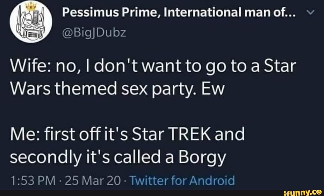Viewport: 324px width, 196px height.
Task: Click the truncated ellipsis after man of
Action: pos(289,13)
